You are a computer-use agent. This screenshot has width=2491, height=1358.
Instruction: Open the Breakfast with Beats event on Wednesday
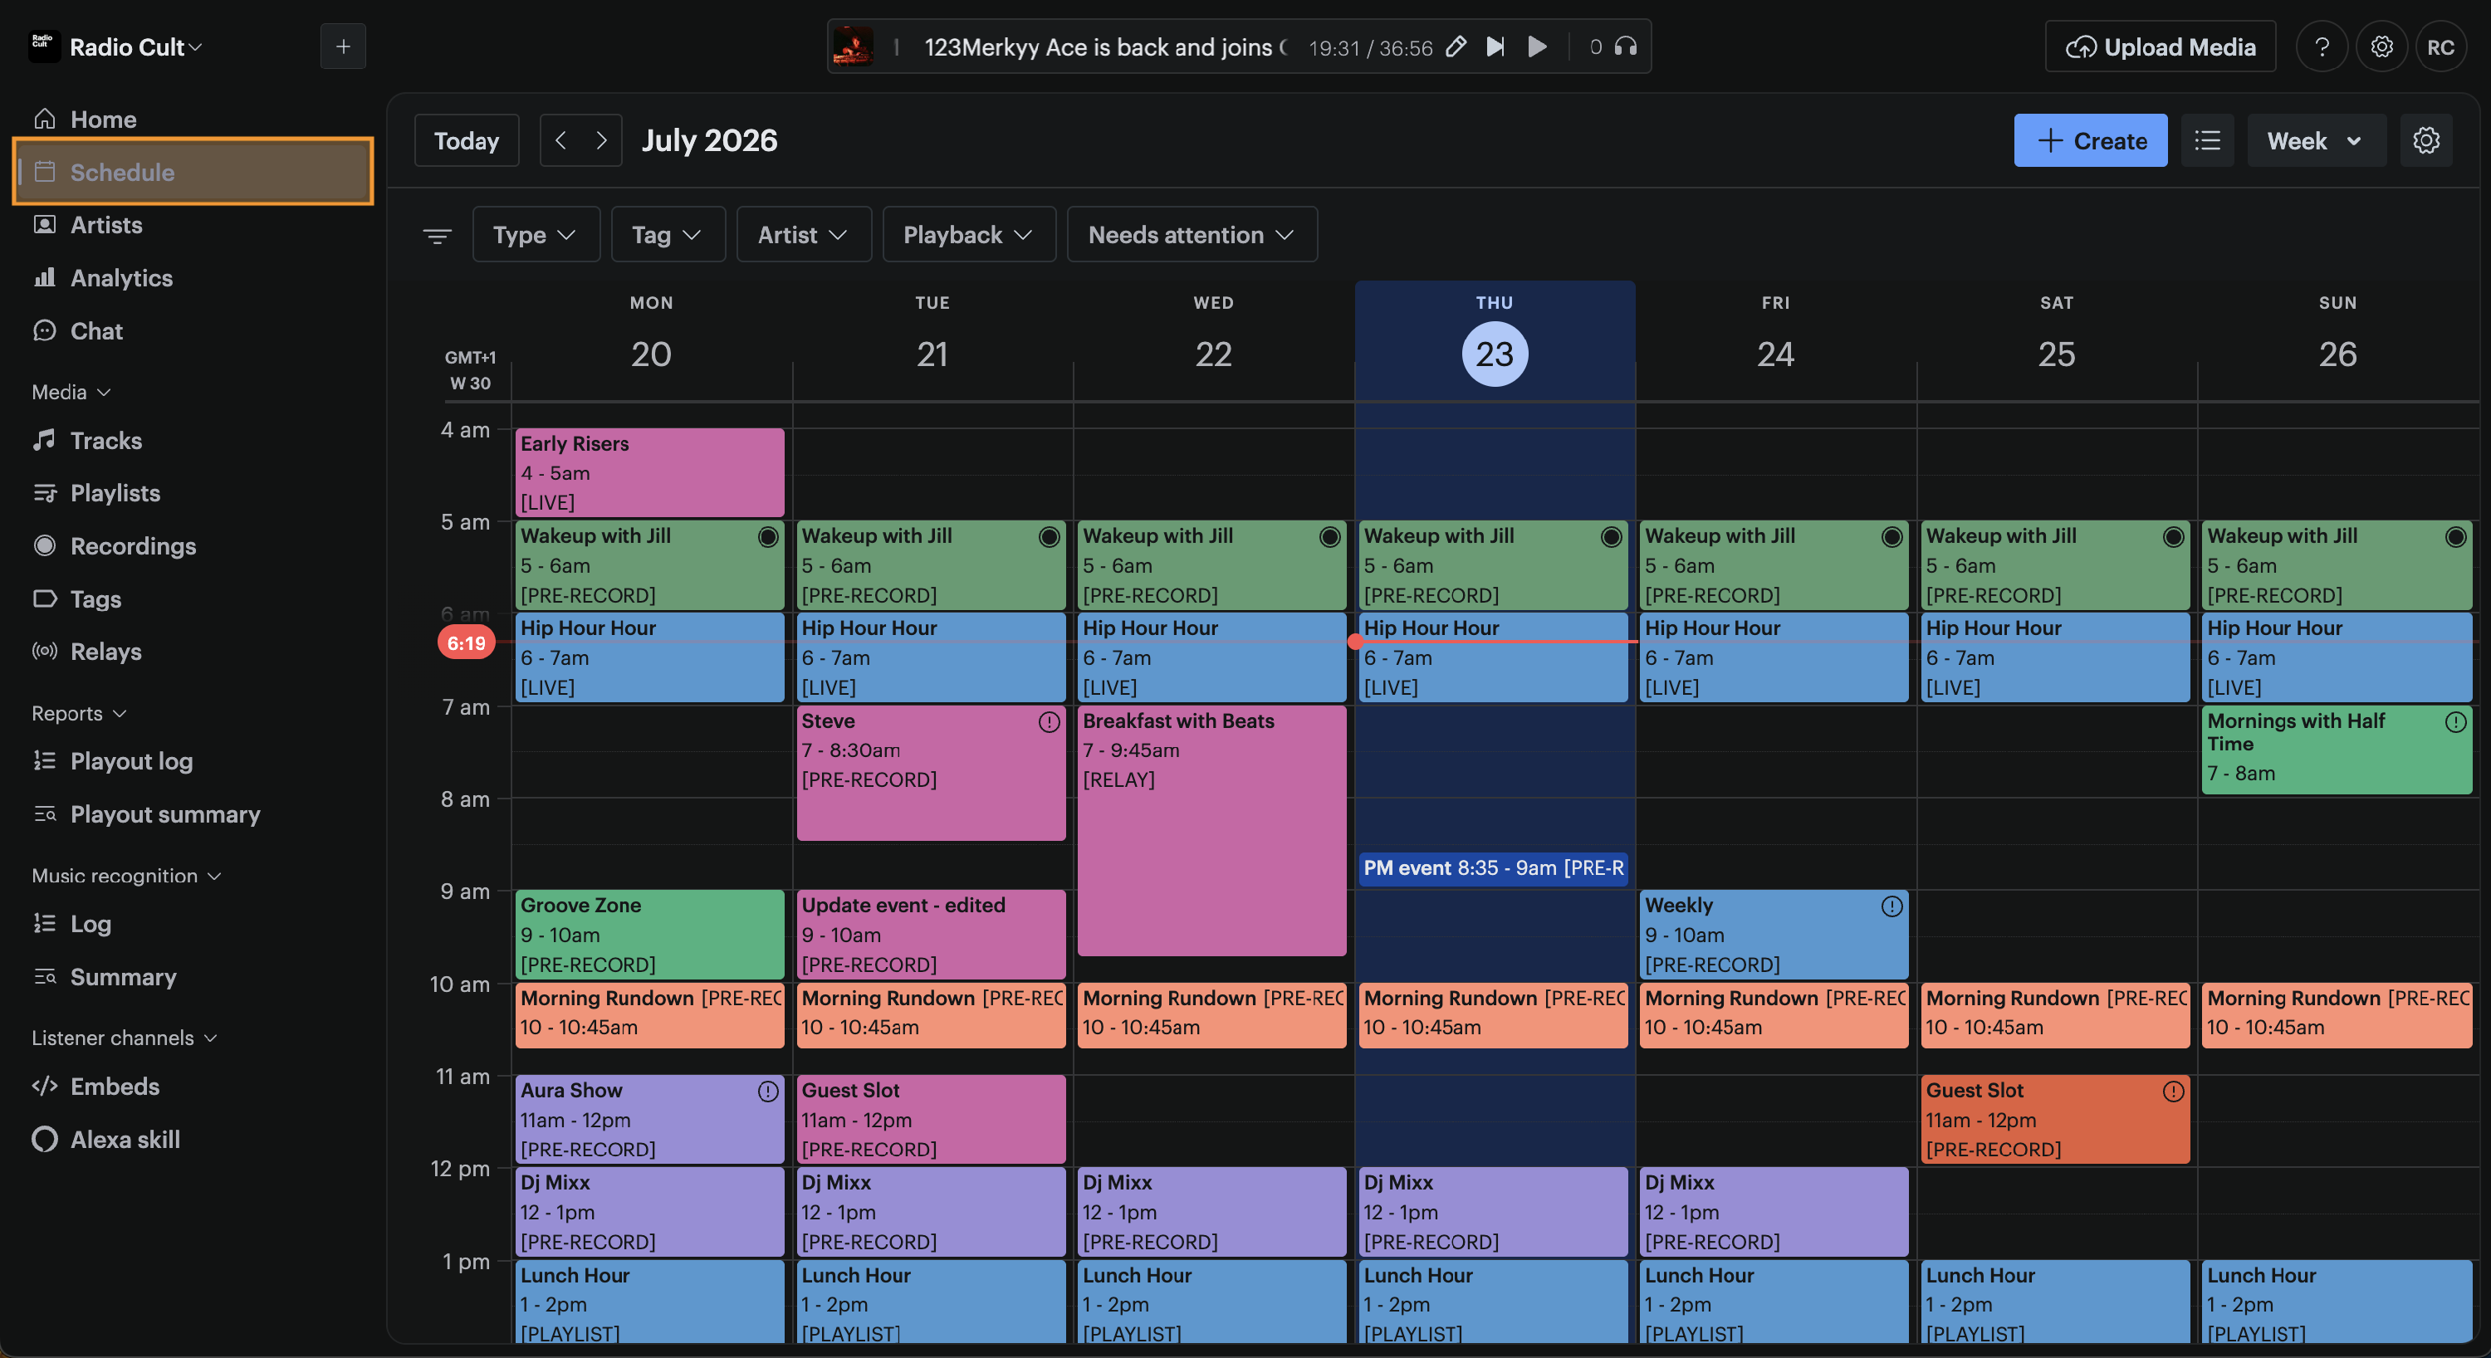[x=1211, y=831]
